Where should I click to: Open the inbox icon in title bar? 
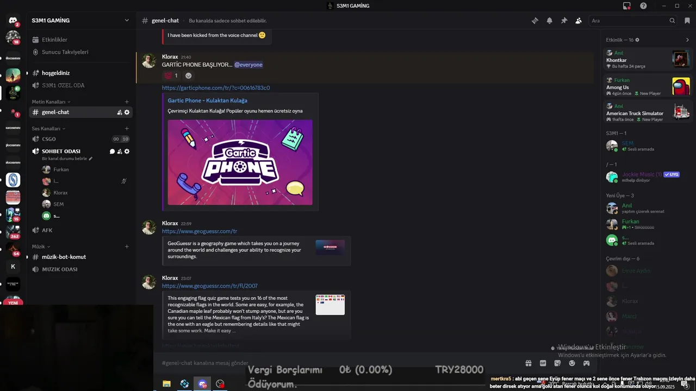coord(627,6)
